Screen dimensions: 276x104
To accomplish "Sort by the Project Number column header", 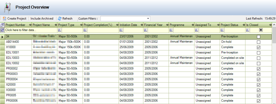I will point(15,25).
